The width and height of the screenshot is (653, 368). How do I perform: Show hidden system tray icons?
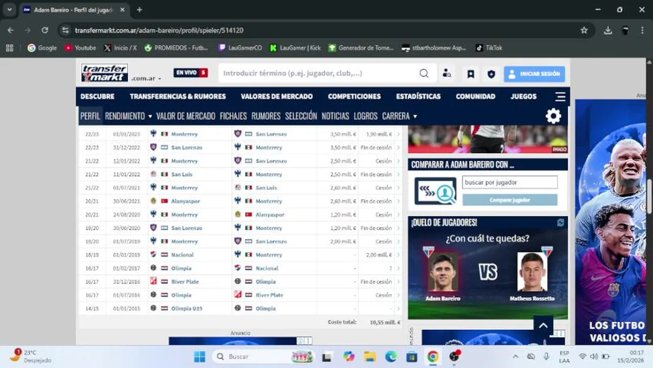(x=515, y=356)
